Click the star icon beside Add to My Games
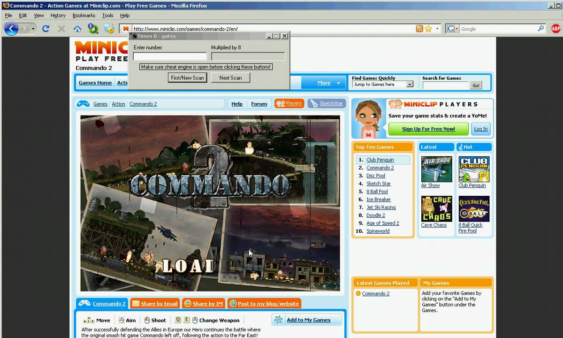This screenshot has height=338, width=563. (x=279, y=320)
